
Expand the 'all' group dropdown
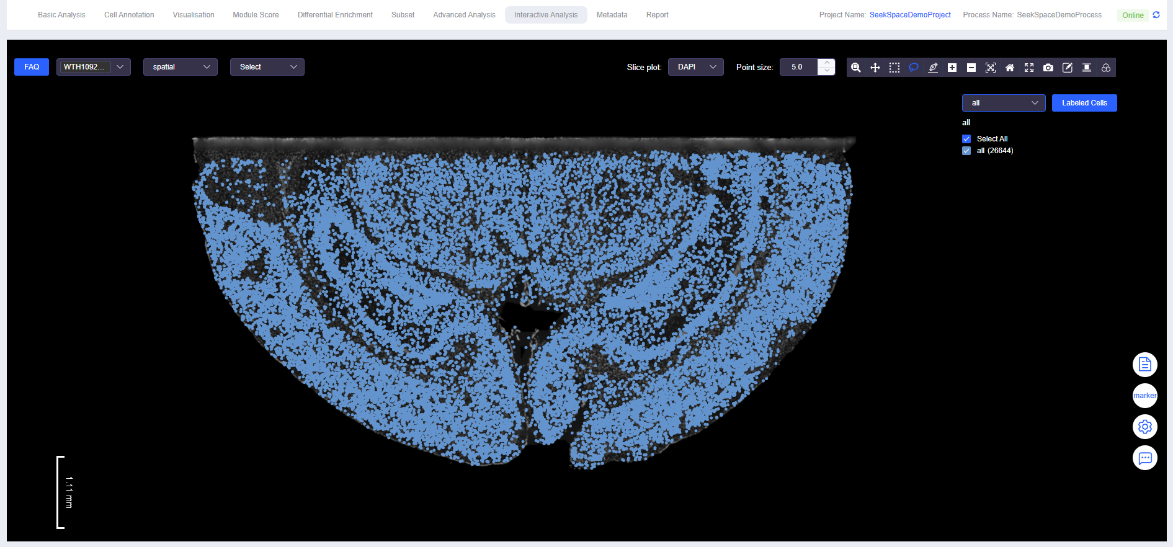(1003, 103)
